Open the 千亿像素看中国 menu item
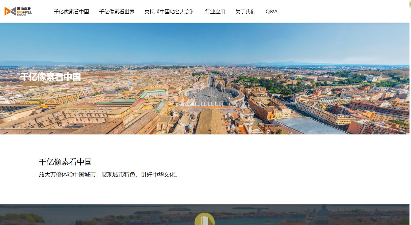The width and height of the screenshot is (411, 225). [71, 12]
